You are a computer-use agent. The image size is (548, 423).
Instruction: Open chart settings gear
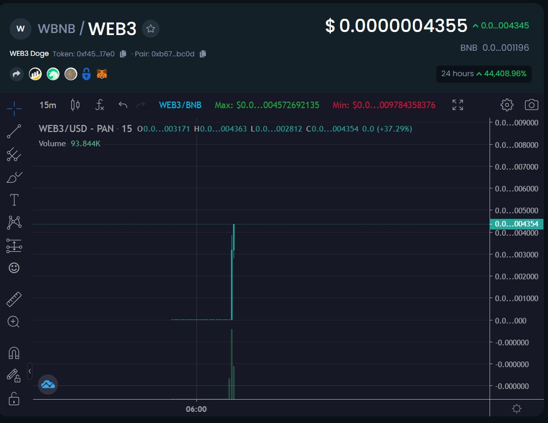(507, 105)
